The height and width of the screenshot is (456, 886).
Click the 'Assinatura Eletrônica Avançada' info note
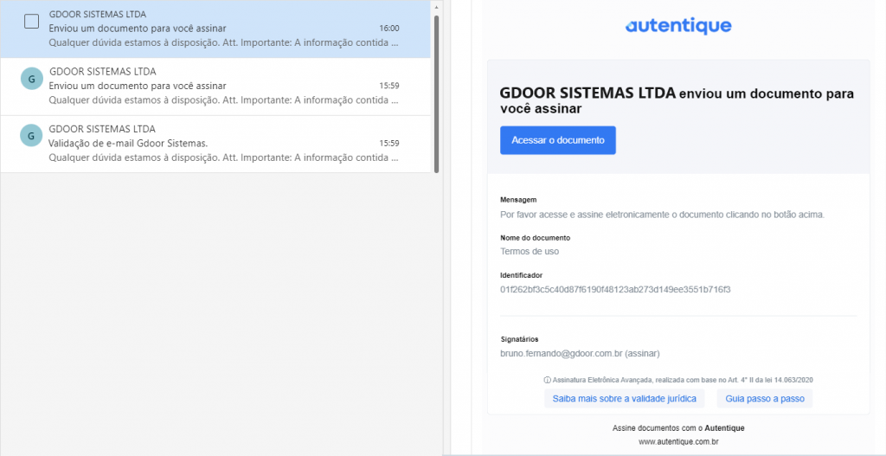pos(678,380)
